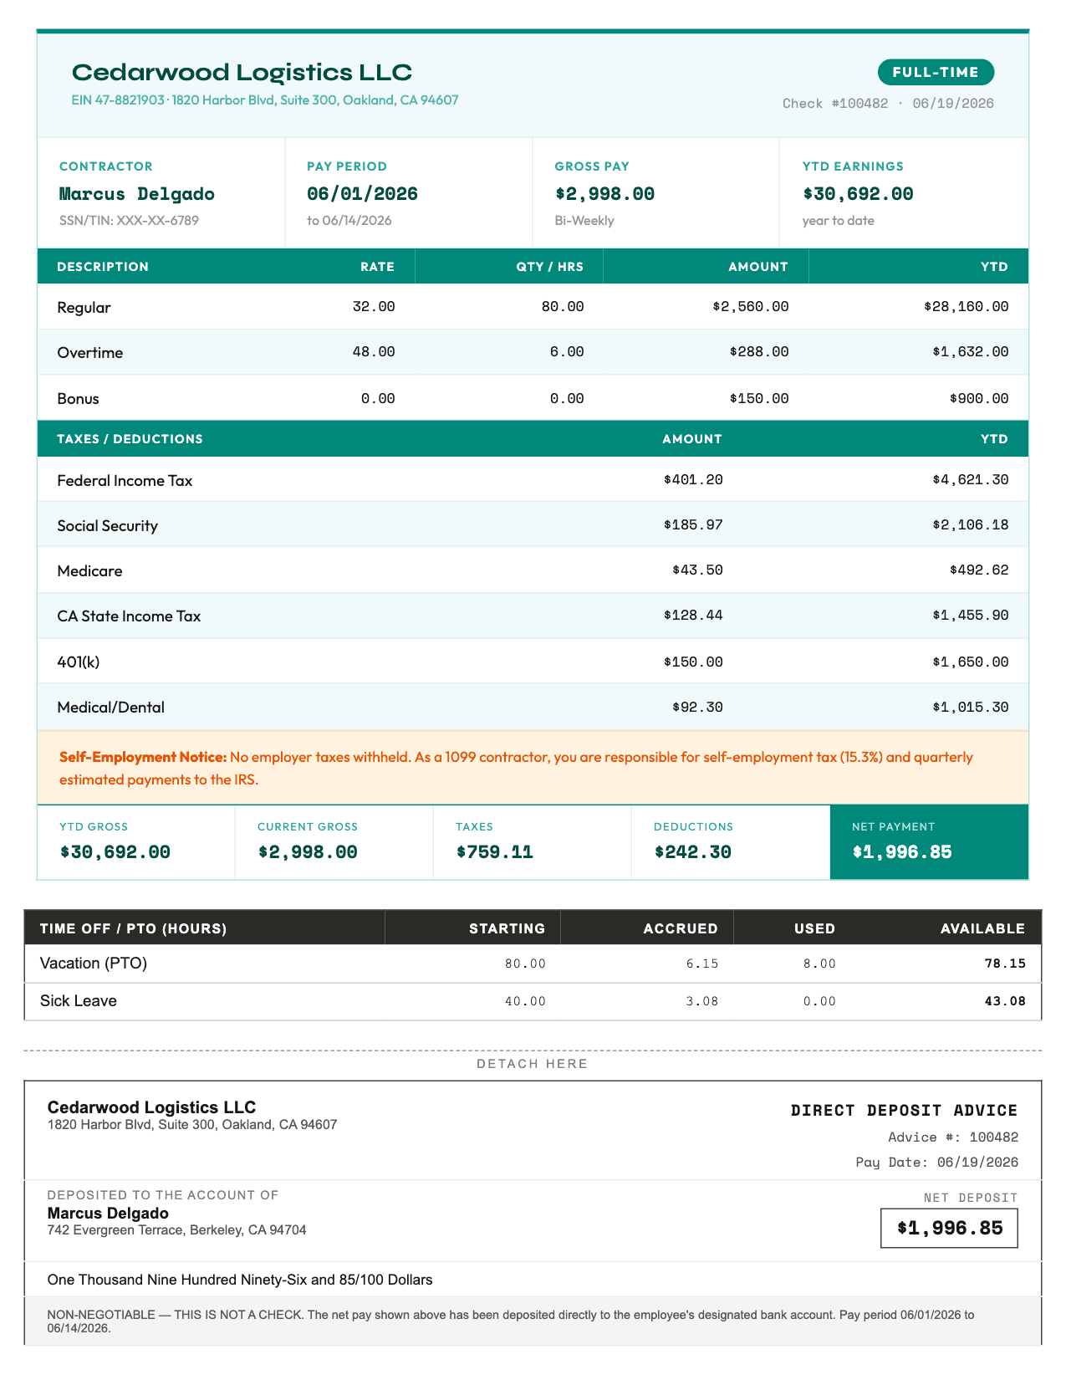Click the DESCRIPTION column header
Image resolution: width=1066 pixels, height=1380 pixels.
pos(103,267)
